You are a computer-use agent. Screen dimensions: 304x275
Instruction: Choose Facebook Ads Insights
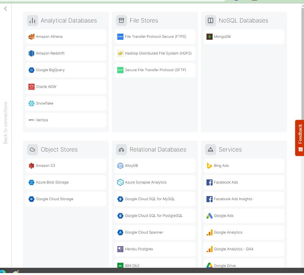(x=244, y=199)
